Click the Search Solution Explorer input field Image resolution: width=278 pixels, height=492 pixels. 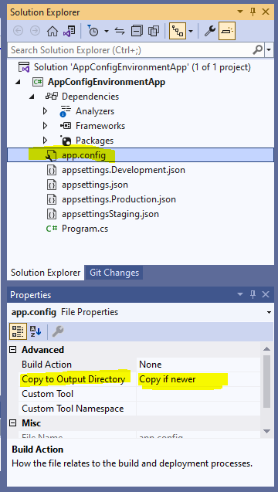pyautogui.click(x=132, y=50)
